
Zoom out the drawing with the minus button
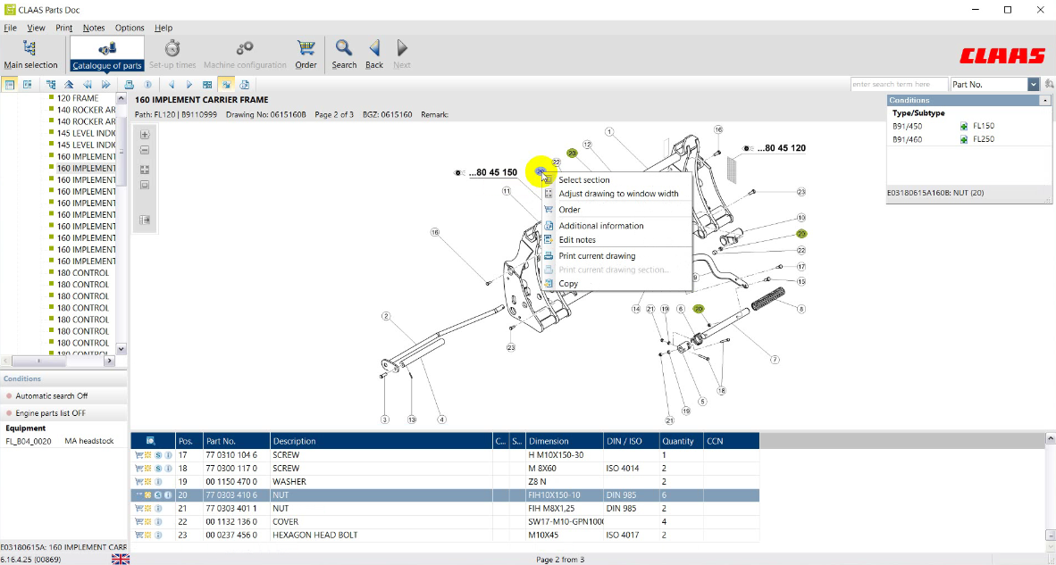pos(145,150)
